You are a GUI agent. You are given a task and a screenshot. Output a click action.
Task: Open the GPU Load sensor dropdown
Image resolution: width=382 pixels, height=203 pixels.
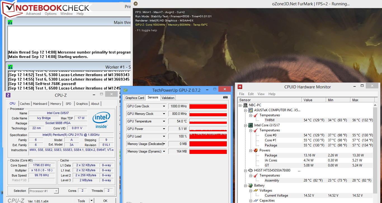(x=164, y=136)
